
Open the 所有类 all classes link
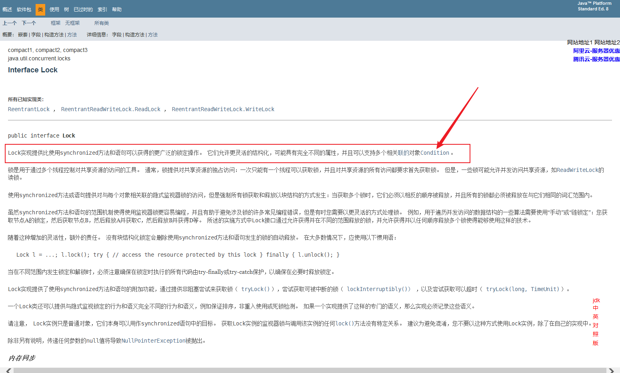pyautogui.click(x=102, y=23)
